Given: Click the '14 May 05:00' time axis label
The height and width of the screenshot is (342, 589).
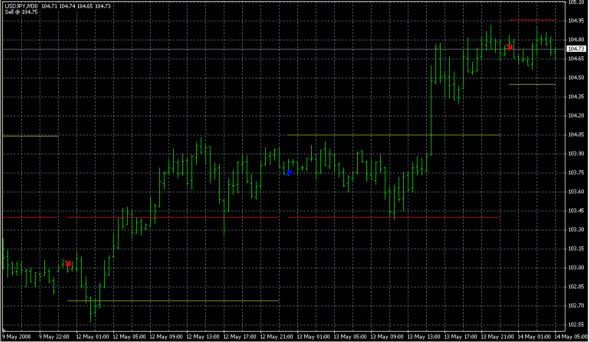Looking at the screenshot, I should tap(572, 336).
